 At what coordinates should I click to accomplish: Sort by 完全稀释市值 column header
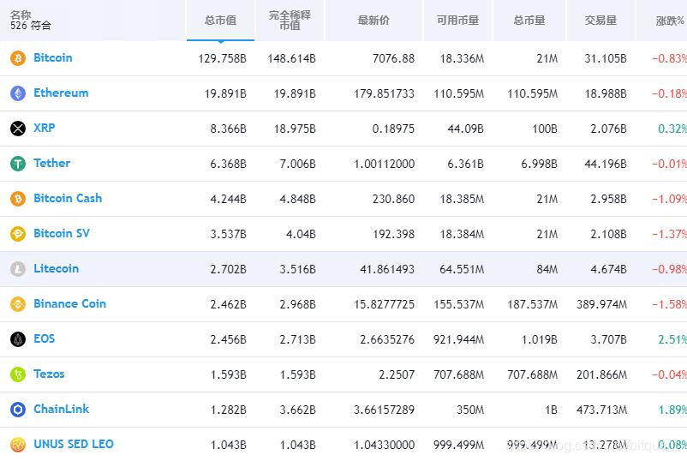click(x=290, y=21)
